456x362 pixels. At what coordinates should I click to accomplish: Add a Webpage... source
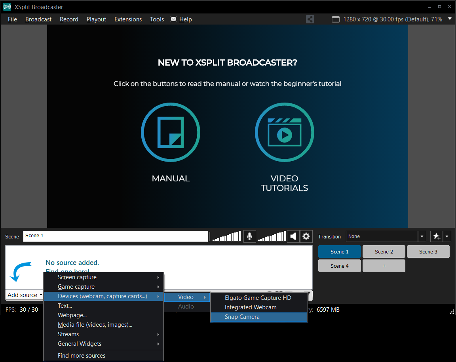pyautogui.click(x=103, y=315)
